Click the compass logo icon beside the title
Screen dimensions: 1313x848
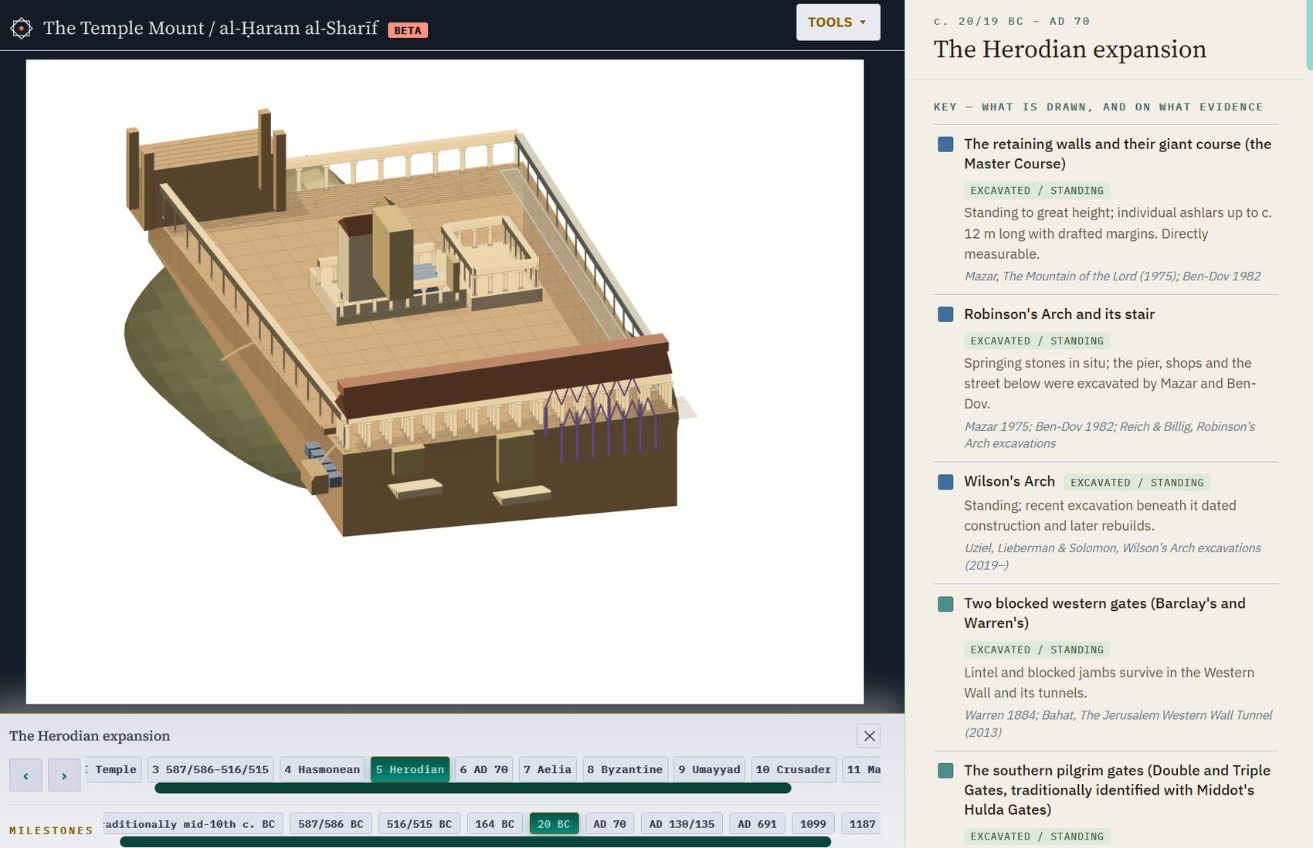[x=22, y=29]
